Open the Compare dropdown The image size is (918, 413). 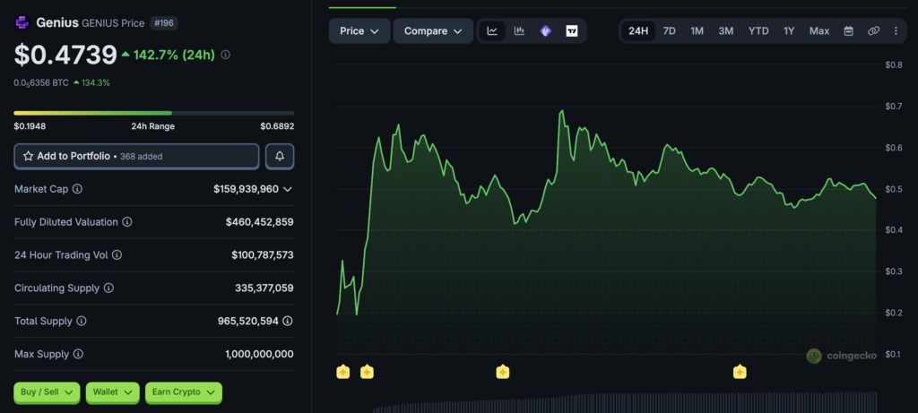pos(433,30)
